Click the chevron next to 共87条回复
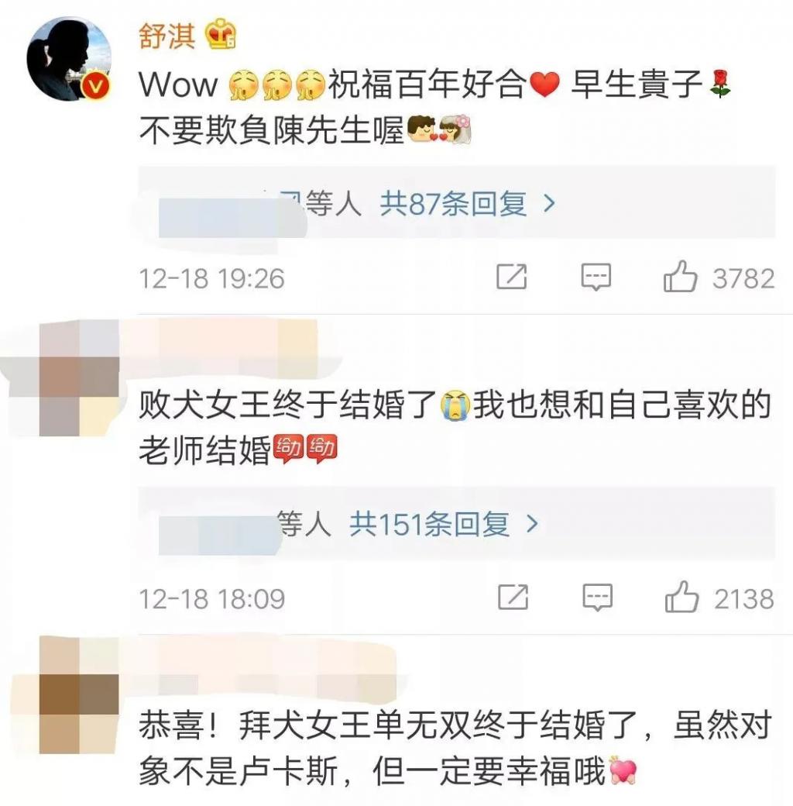The image size is (793, 806). (549, 204)
